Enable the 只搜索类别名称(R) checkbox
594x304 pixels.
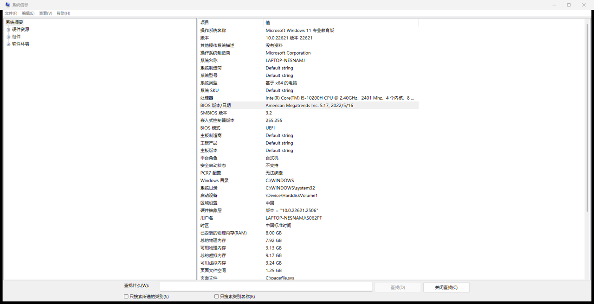(216, 296)
